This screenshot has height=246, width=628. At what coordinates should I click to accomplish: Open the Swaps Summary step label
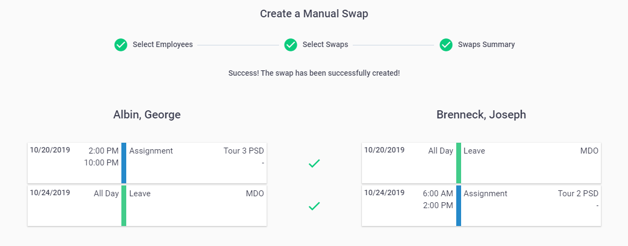[x=486, y=45]
